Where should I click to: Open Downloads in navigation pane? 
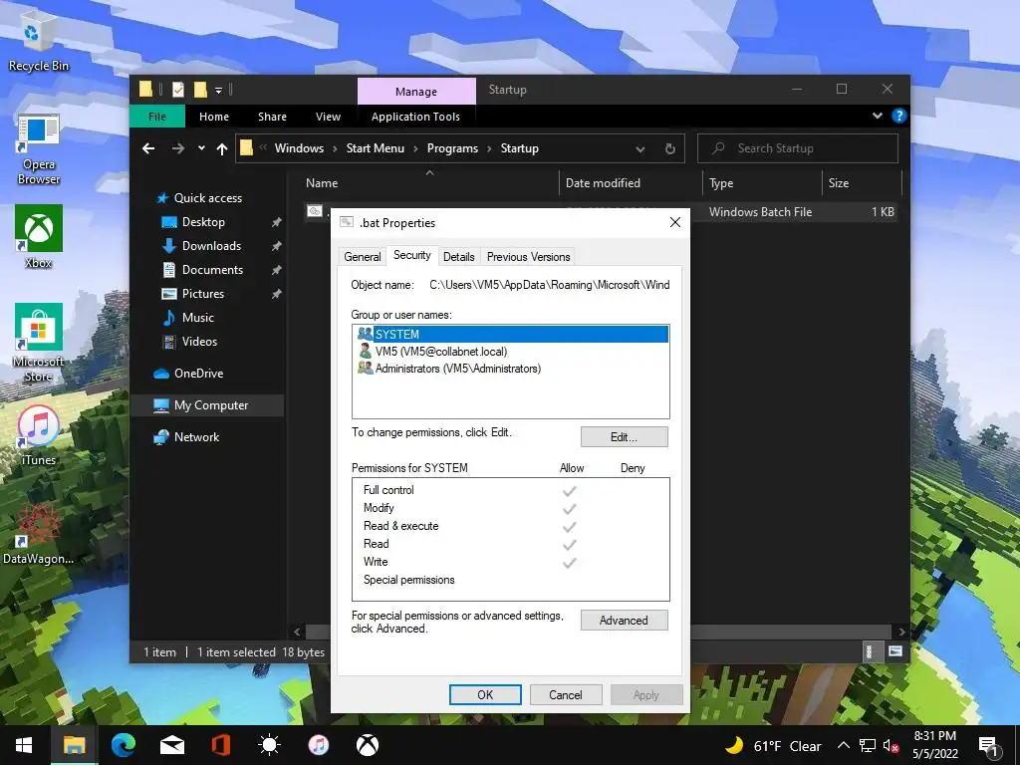[x=211, y=246]
